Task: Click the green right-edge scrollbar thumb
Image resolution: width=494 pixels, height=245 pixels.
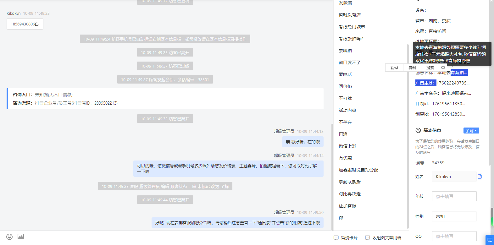Action: (492, 217)
